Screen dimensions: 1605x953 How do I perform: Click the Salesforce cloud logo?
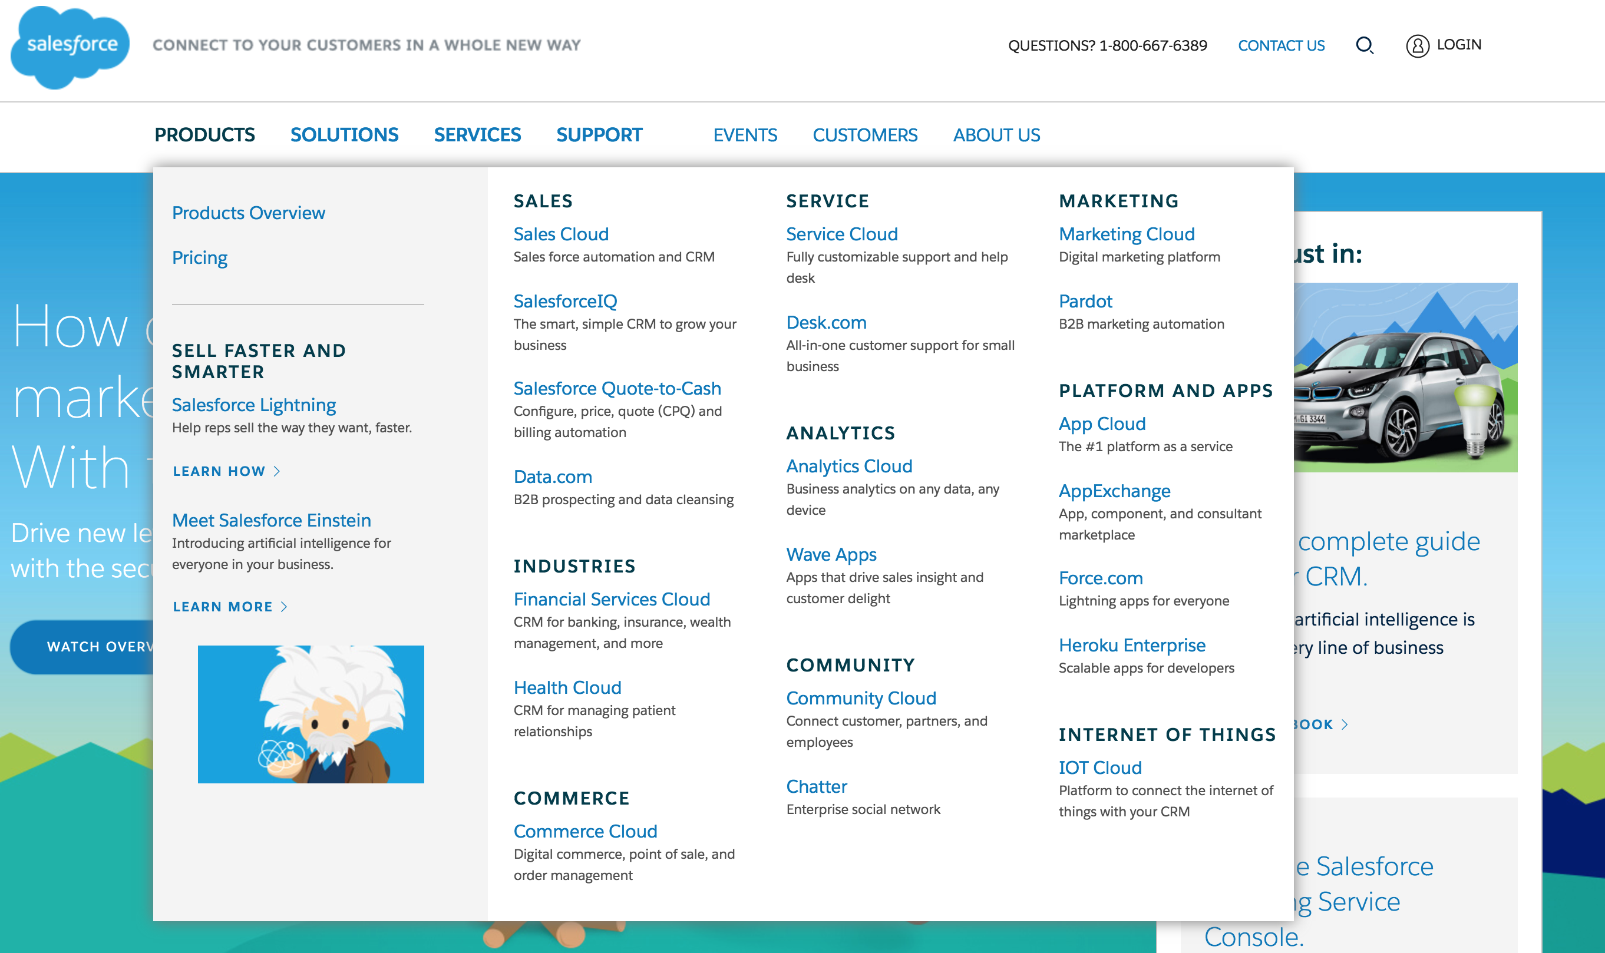pyautogui.click(x=70, y=47)
